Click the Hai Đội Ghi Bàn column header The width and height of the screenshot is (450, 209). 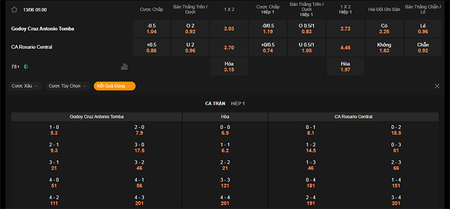click(384, 10)
